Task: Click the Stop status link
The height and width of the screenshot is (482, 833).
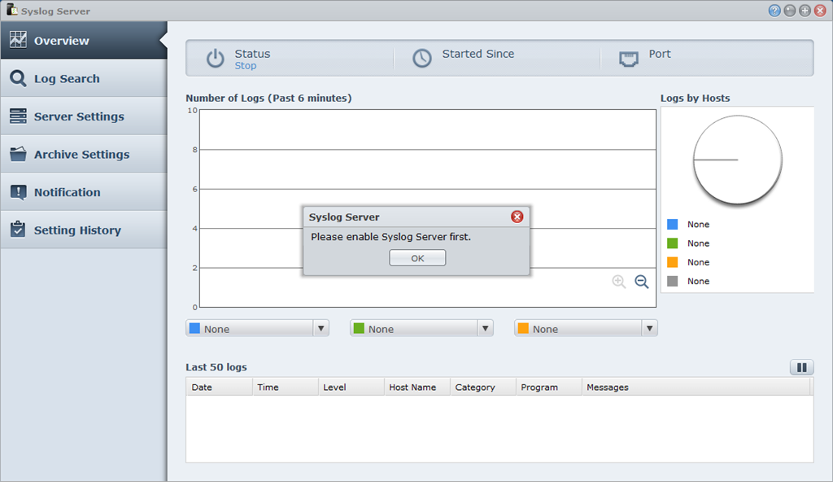Action: 245,66
